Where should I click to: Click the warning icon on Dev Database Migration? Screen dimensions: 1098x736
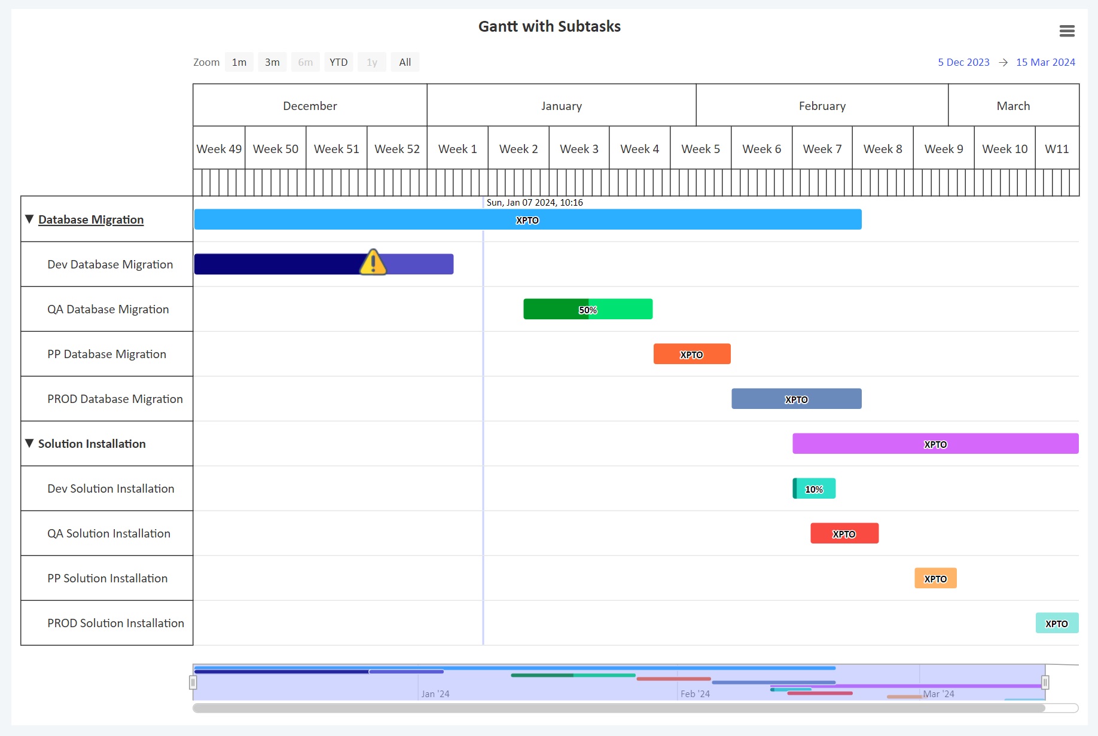tap(373, 262)
